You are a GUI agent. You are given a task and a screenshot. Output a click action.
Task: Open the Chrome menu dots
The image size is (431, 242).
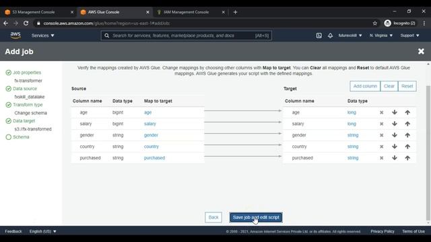(424, 24)
